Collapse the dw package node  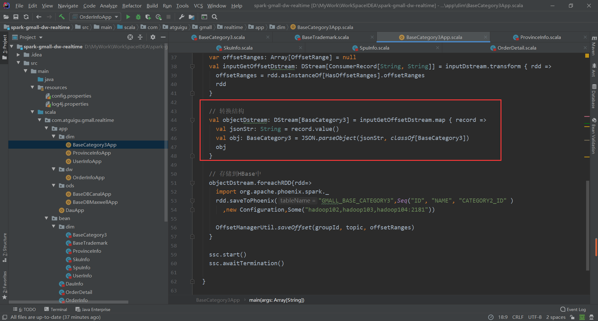tap(54, 169)
